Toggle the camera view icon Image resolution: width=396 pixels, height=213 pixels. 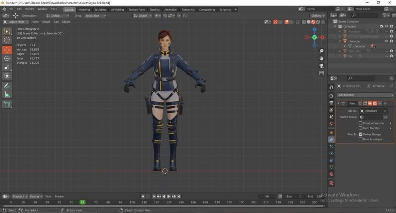click(321, 66)
